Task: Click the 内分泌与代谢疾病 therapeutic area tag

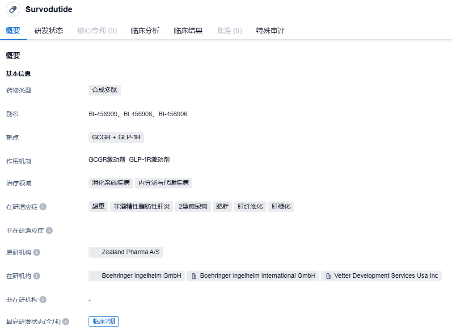Action: point(164,183)
